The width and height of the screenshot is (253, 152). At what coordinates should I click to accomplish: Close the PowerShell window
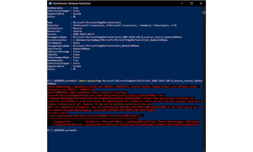point(201,3)
